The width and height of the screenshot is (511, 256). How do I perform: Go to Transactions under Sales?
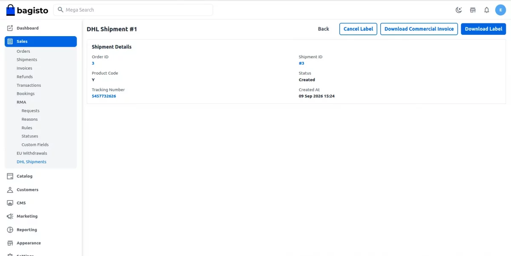coord(29,85)
